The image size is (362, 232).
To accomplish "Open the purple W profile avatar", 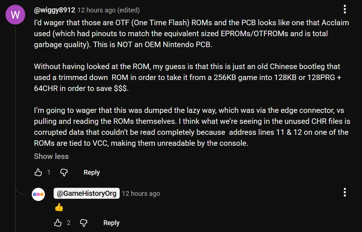I will pos(16,15).
